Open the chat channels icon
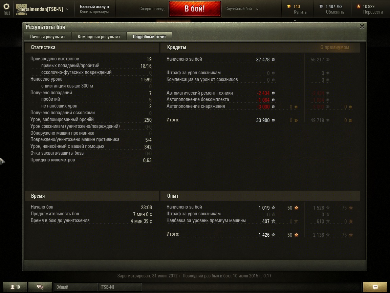Image resolution: width=390 pixels, height=293 pixels. click(40, 287)
